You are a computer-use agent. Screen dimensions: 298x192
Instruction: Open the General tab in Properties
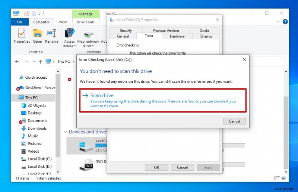(x=123, y=36)
